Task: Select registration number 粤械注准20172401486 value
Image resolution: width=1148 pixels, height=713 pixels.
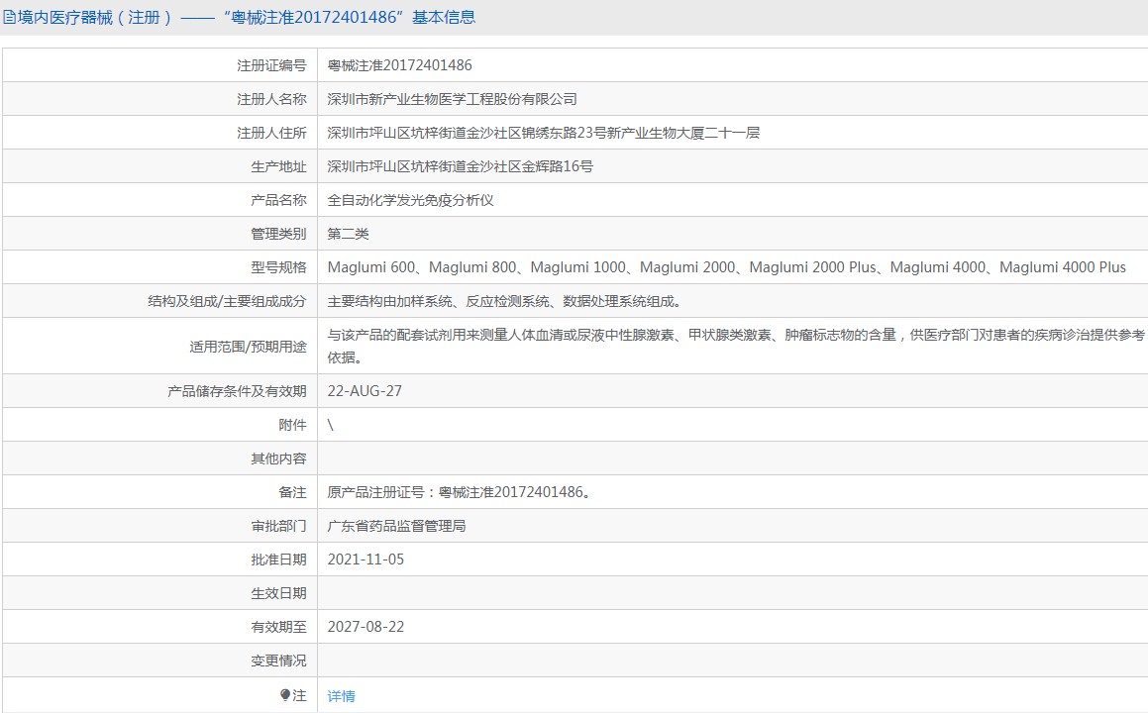Action: coord(400,65)
